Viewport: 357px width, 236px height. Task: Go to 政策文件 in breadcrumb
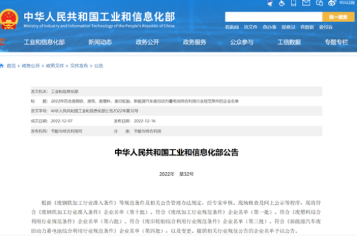tap(55, 66)
